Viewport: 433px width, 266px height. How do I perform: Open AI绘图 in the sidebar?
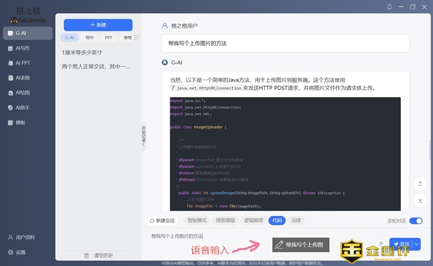[x=25, y=93]
